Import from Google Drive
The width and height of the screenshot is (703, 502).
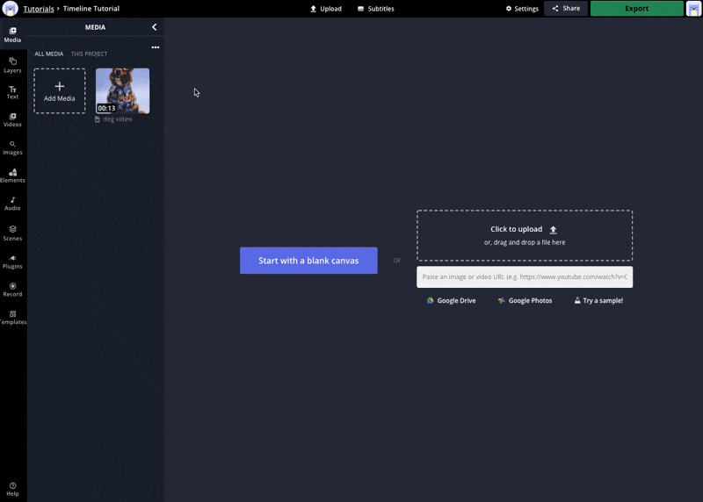tap(451, 301)
